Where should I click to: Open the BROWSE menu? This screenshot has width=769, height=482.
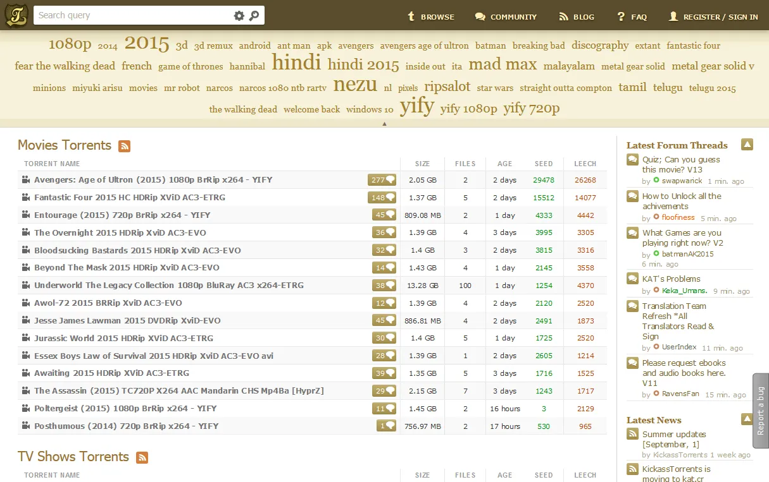point(431,17)
